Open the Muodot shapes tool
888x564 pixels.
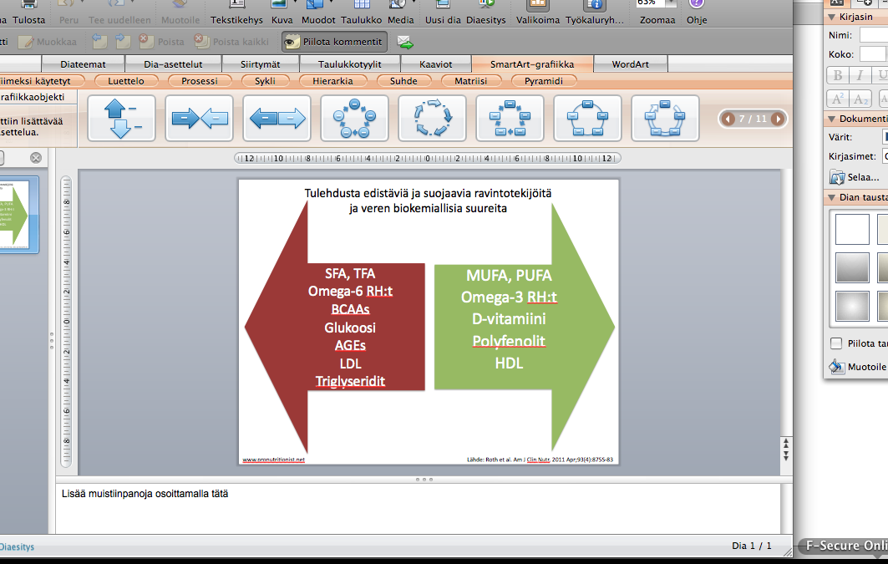click(318, 13)
